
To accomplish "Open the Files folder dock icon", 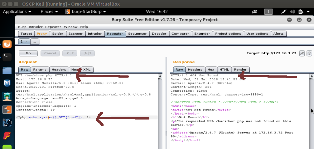I will coord(7,70).
